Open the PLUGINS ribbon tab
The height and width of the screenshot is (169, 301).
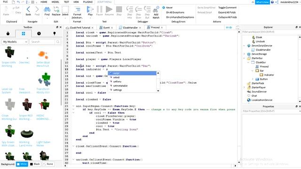coord(88,2)
